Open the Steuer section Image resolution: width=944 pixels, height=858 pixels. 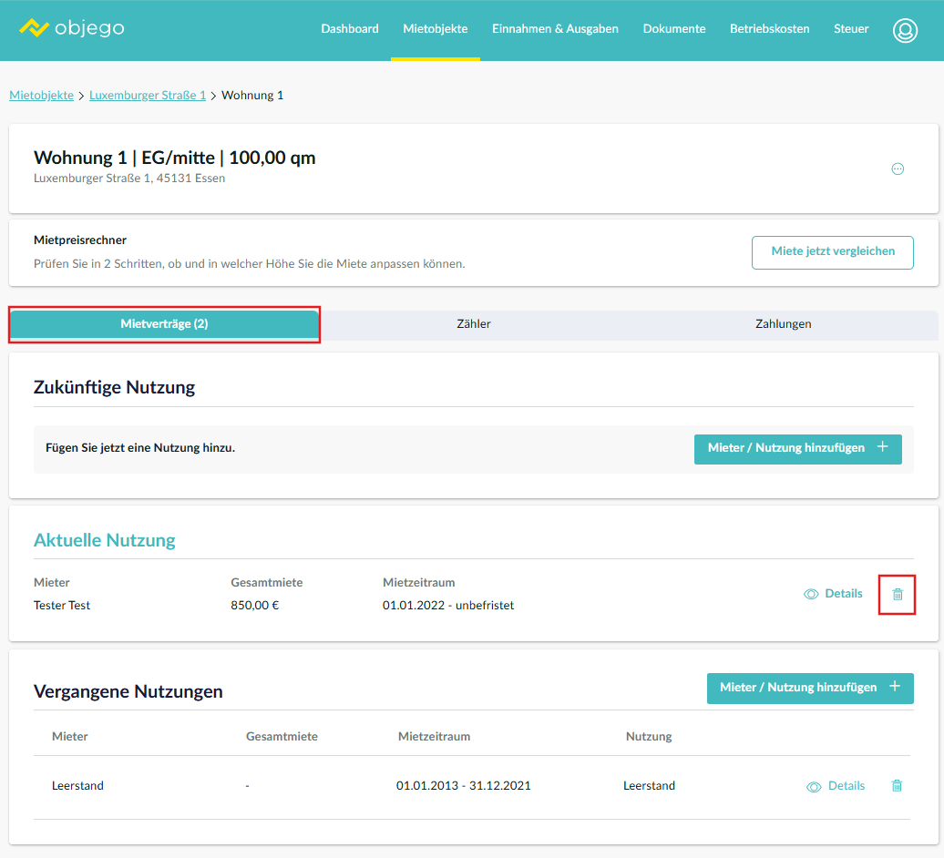(850, 29)
